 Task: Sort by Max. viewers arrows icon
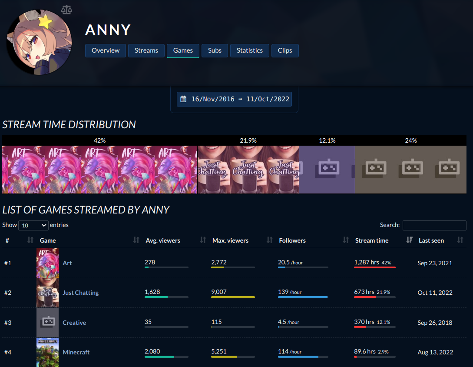pos(269,240)
